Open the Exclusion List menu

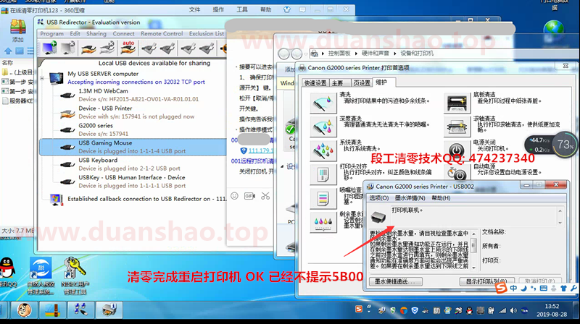tap(207, 33)
